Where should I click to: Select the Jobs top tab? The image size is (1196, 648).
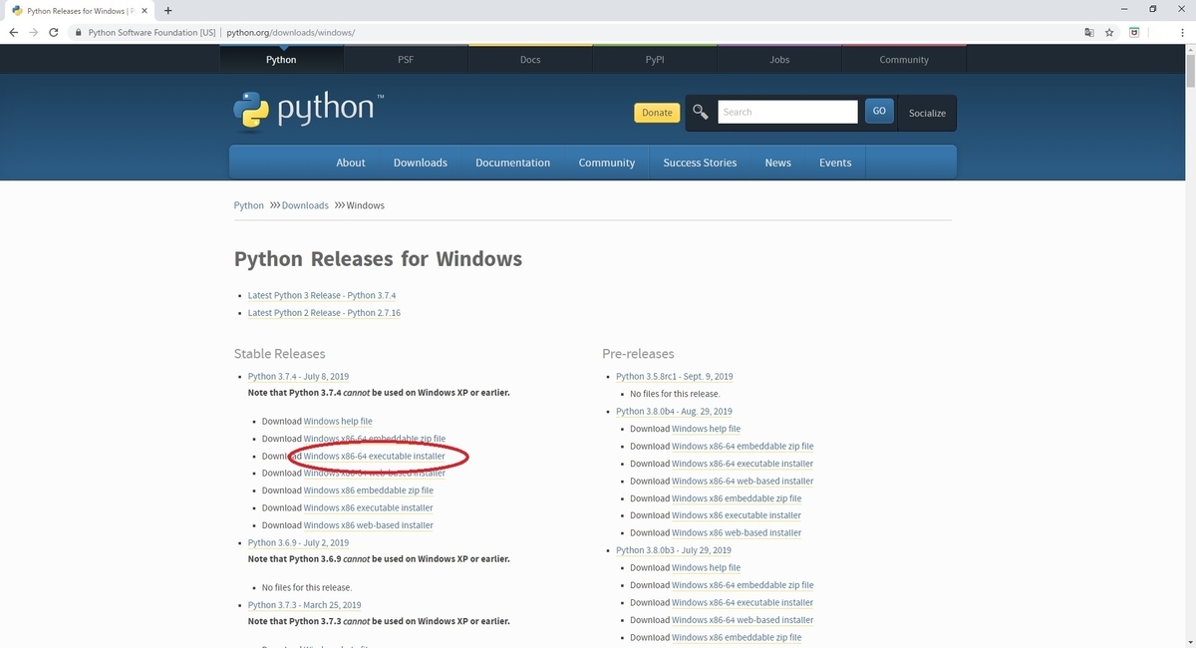tap(779, 60)
